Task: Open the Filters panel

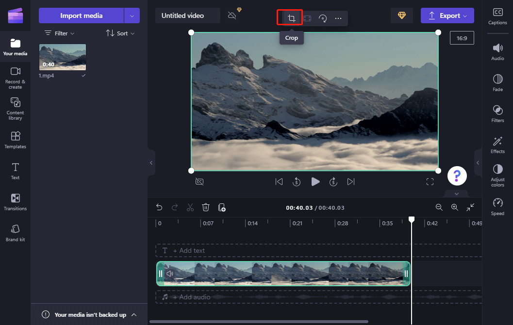Action: pyautogui.click(x=497, y=113)
